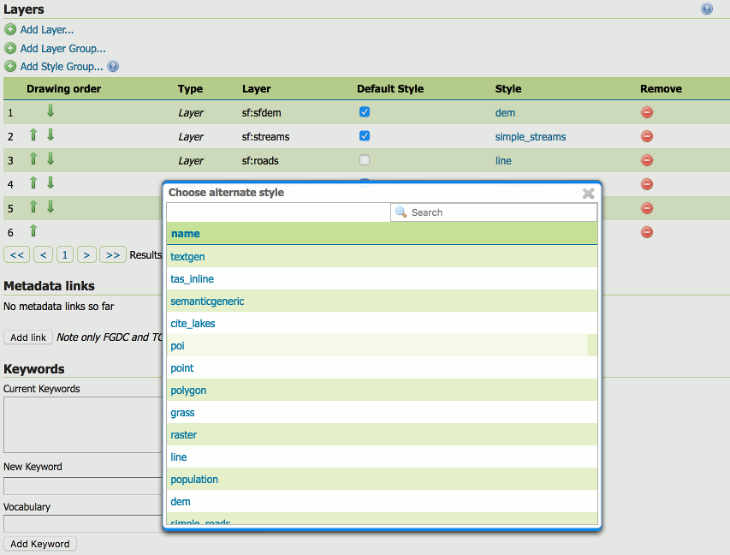The width and height of the screenshot is (730, 555).
Task: Jump to last page of layers
Action: (x=113, y=254)
